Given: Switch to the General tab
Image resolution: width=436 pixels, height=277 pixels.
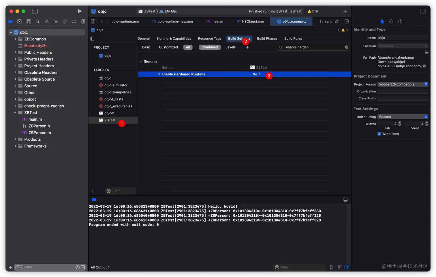Looking at the screenshot, I should pos(143,38).
